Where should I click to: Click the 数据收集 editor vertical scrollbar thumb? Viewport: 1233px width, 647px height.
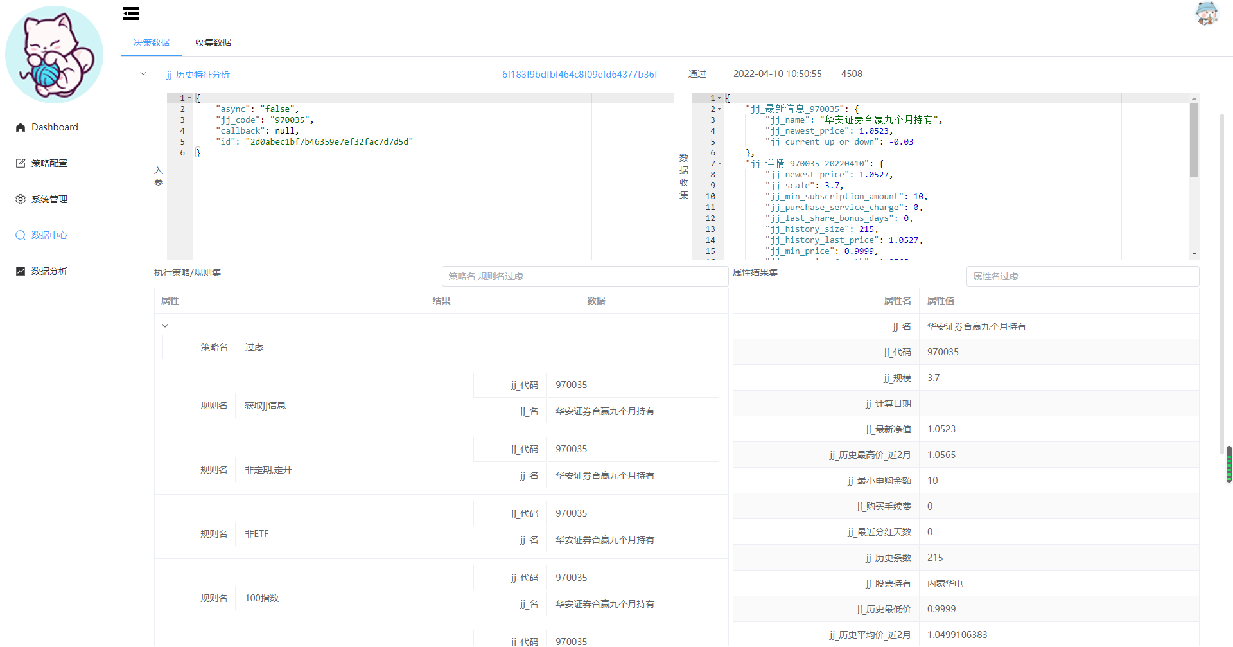click(x=1194, y=140)
